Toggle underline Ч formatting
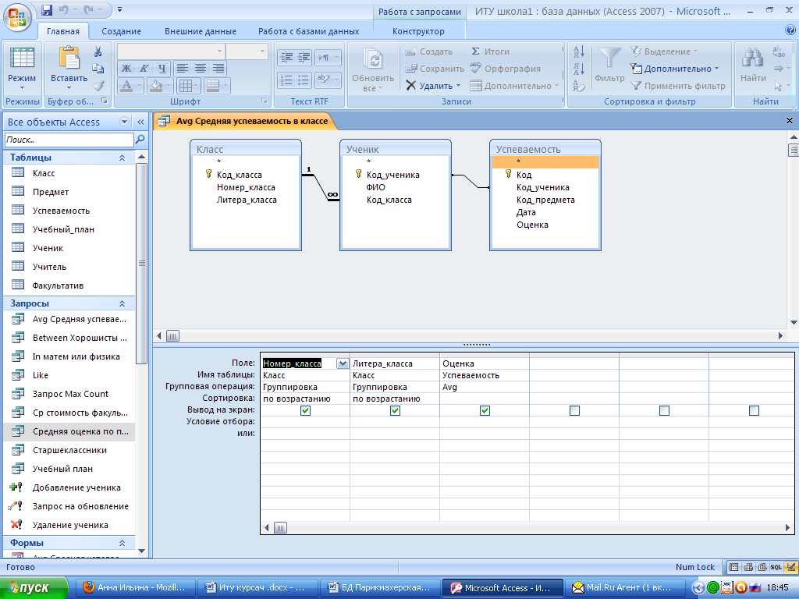This screenshot has width=799, height=599. [x=162, y=69]
